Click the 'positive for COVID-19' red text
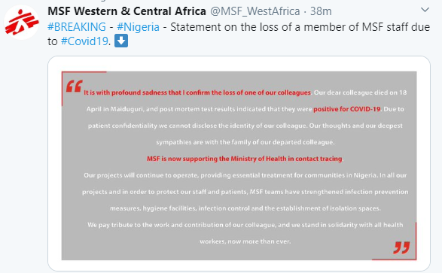This screenshot has height=273, width=442. click(347, 109)
